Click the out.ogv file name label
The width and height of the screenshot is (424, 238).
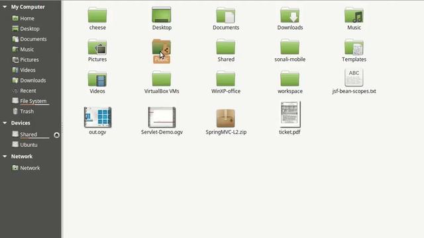click(x=97, y=132)
